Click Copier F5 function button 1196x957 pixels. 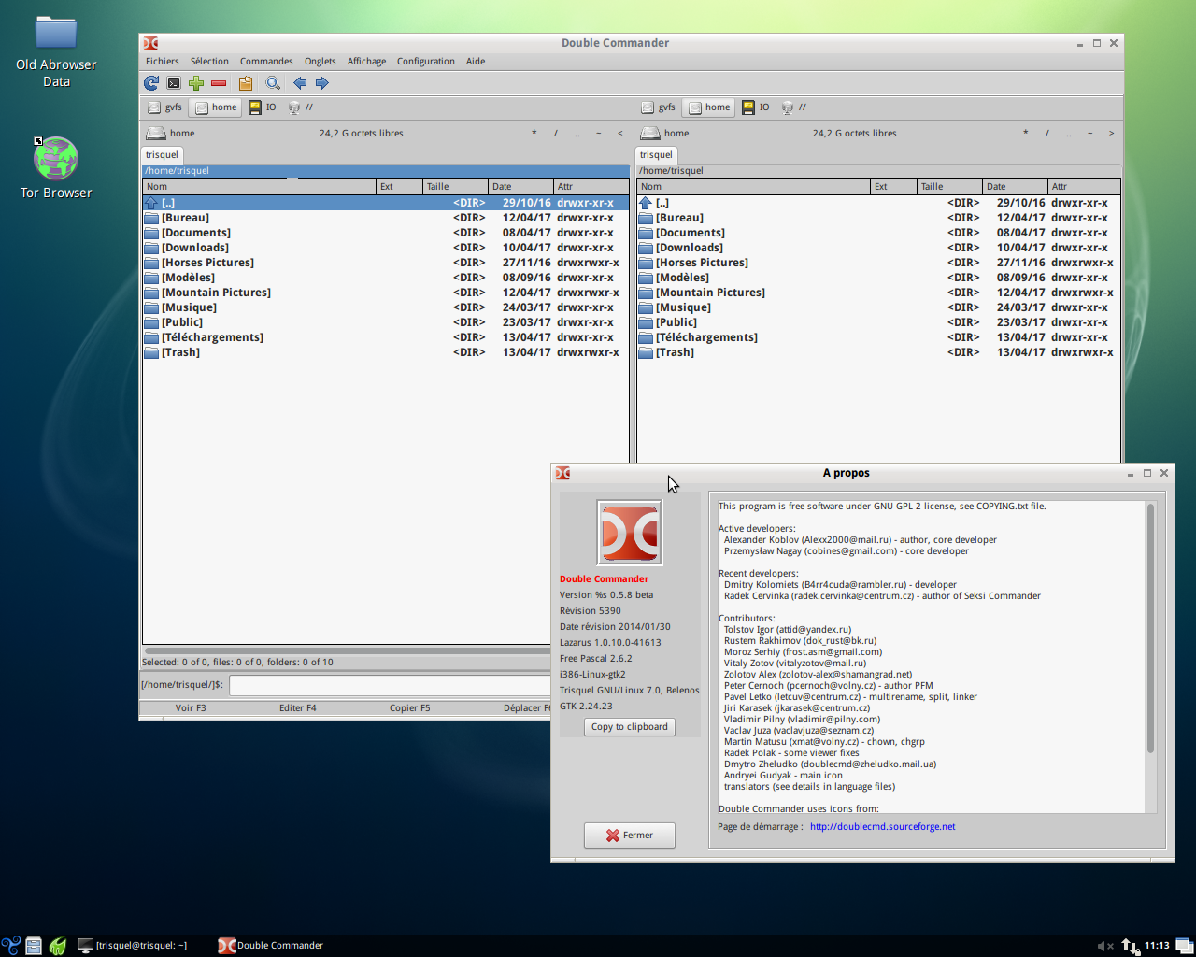410,708
